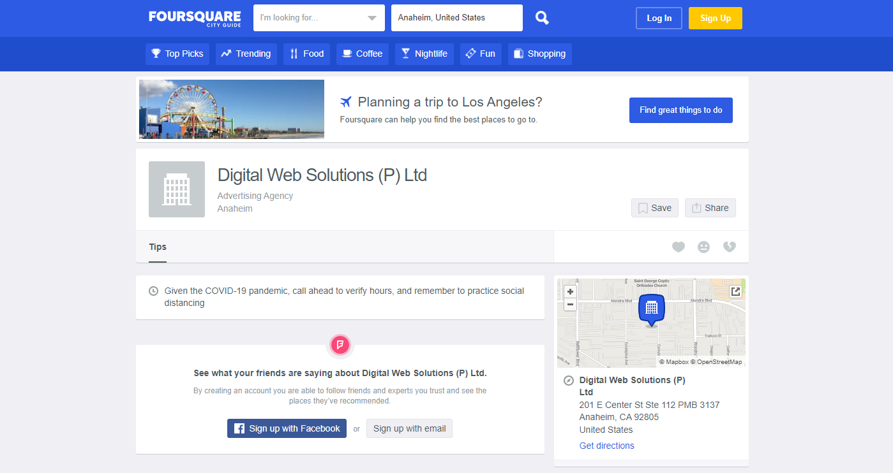Open the Shopping category
This screenshot has width=893, height=473.
(x=540, y=54)
